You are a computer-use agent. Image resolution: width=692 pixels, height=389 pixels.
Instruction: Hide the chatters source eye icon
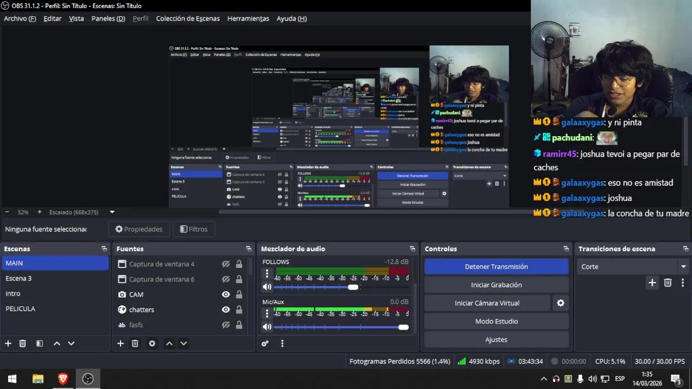(226, 310)
